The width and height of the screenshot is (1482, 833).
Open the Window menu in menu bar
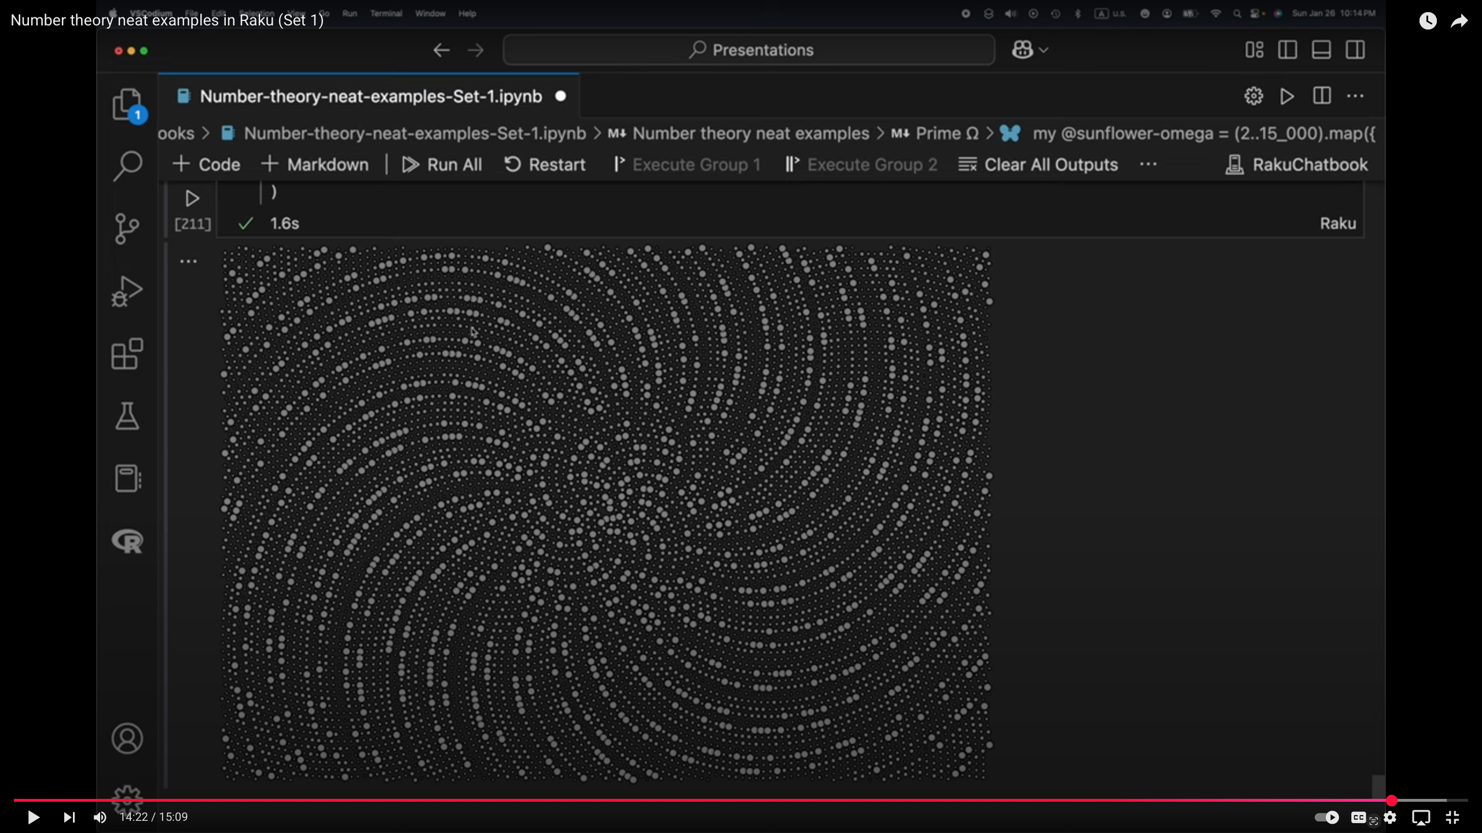(430, 13)
